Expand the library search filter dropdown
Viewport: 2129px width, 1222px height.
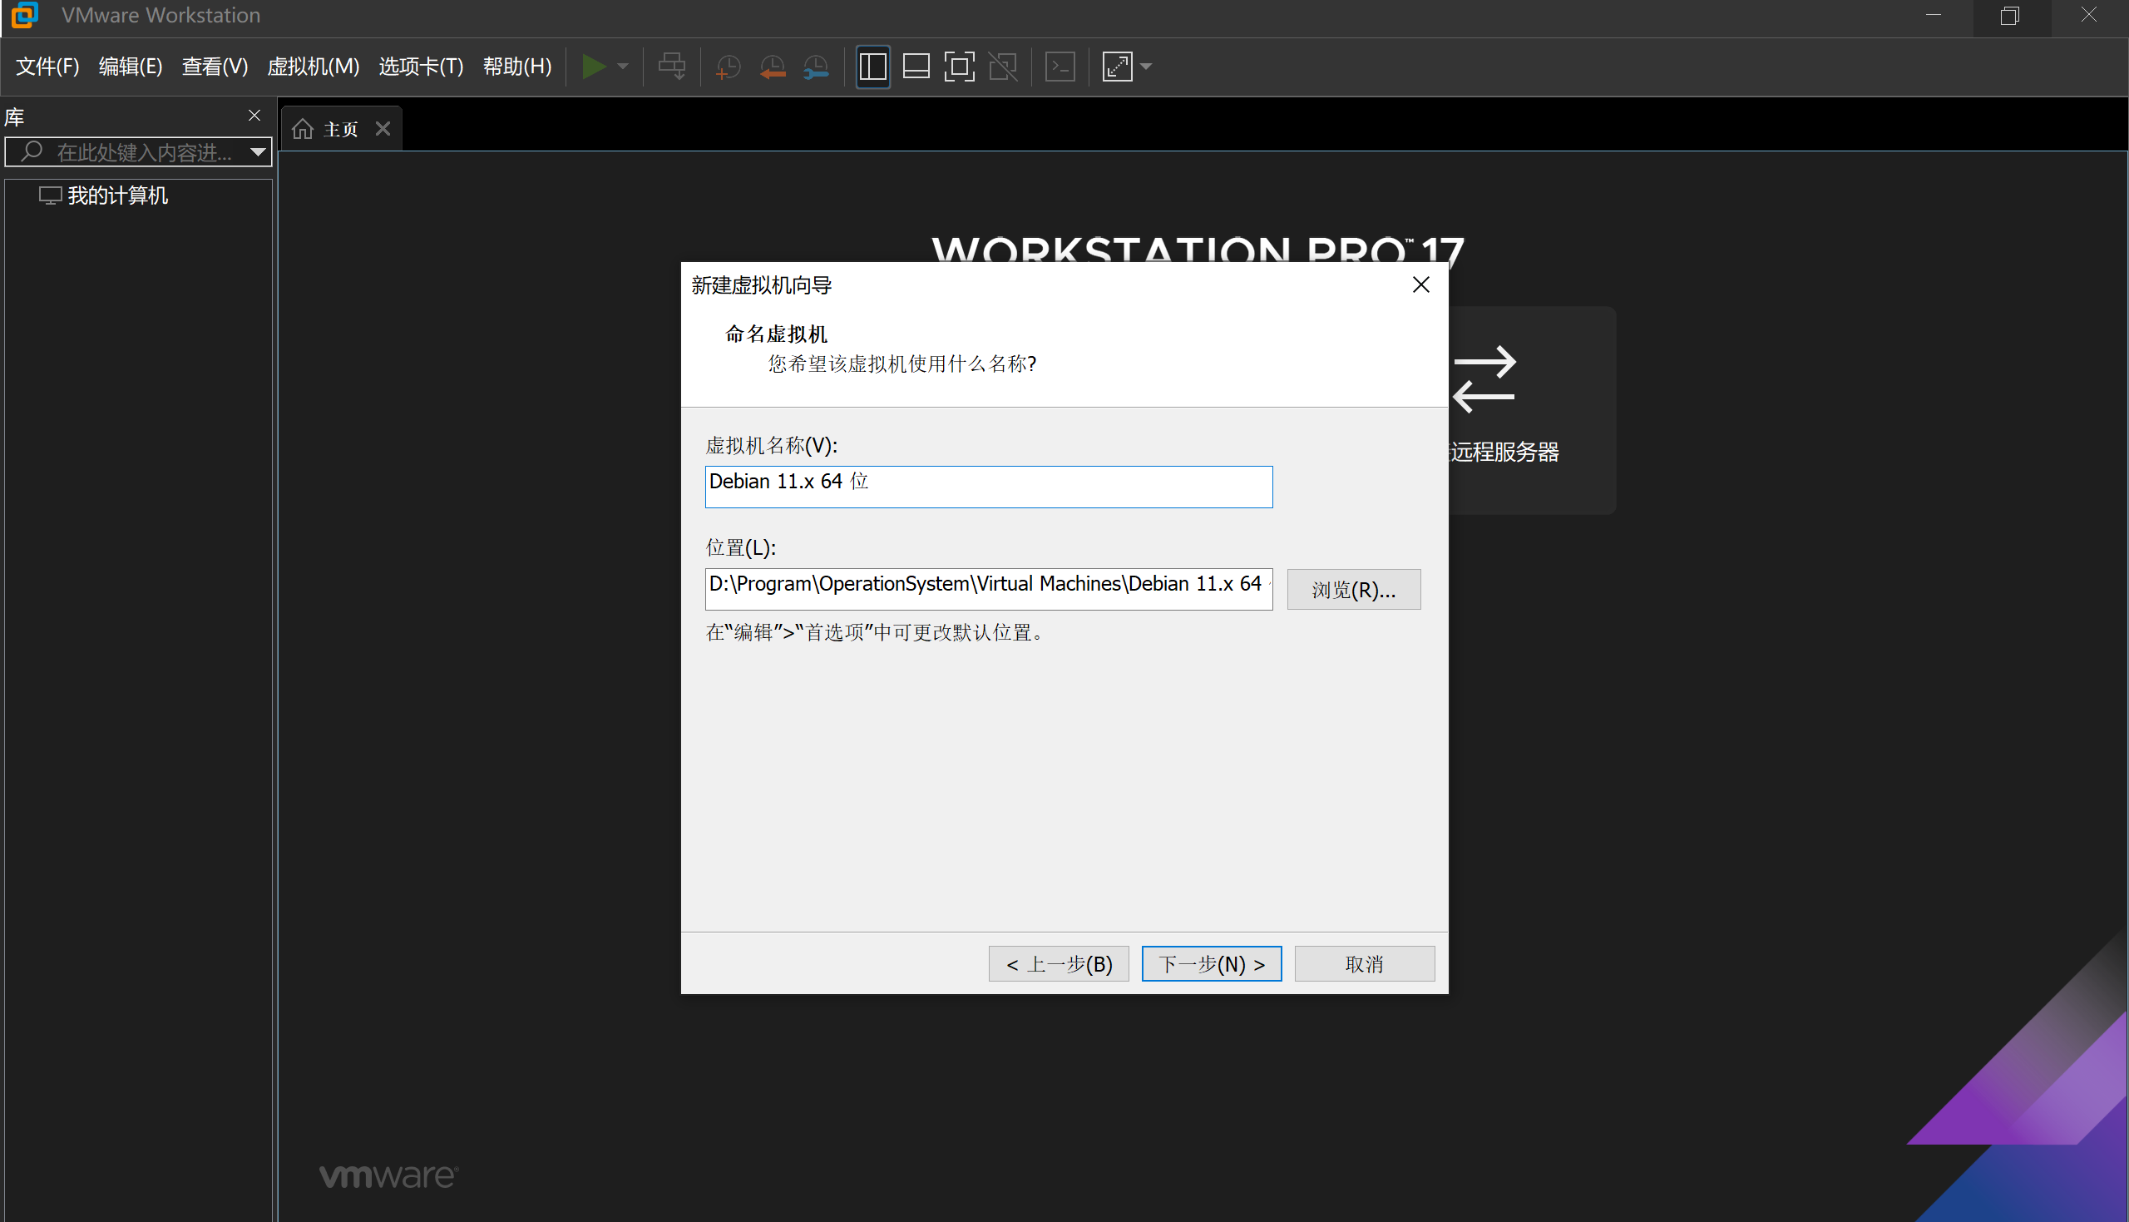[x=258, y=152]
